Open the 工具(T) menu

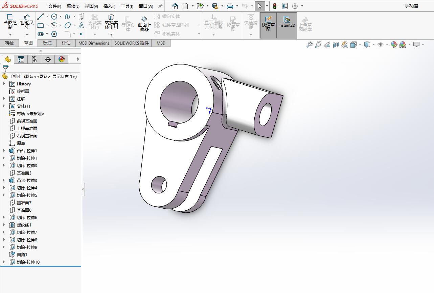tap(127, 6)
